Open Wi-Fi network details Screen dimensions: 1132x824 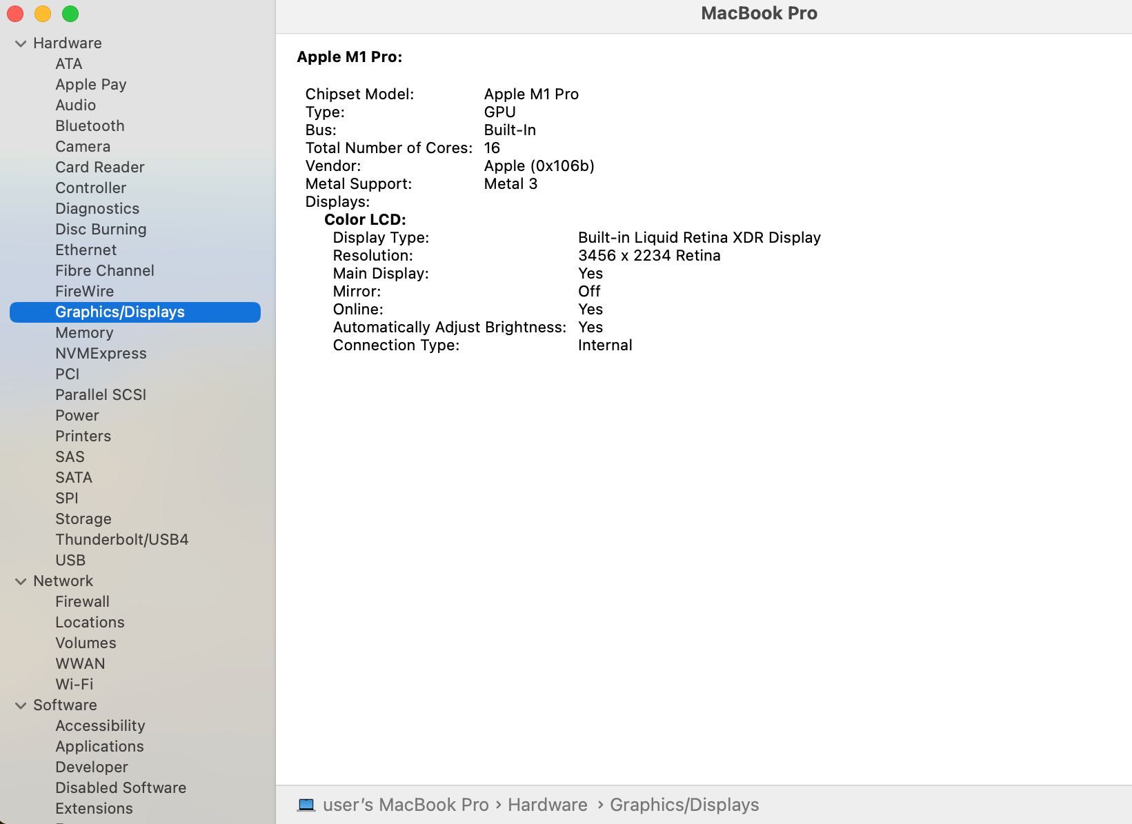(75, 684)
